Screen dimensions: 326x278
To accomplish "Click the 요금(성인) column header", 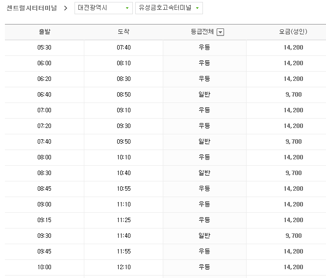I will click(x=293, y=31).
